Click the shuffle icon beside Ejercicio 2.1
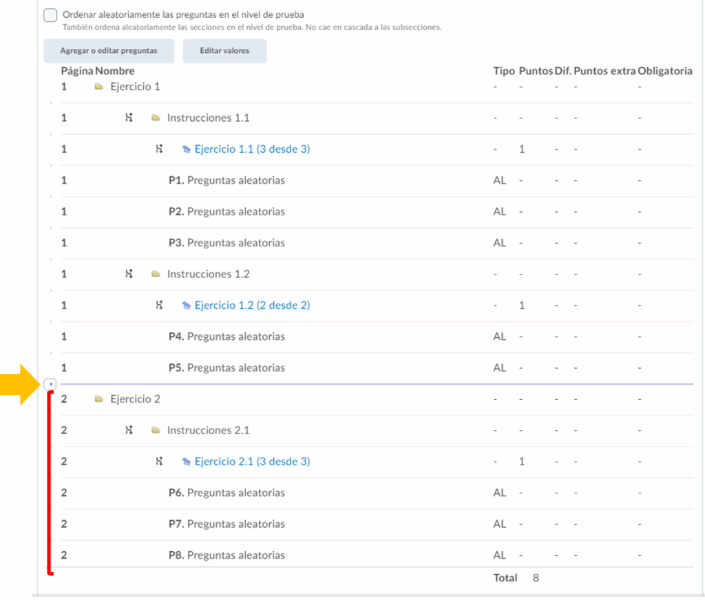705x600 pixels. (160, 462)
